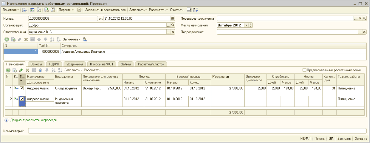370x143 pixels.
Task: Click the Организация field with Добро
Action: tap(97, 25)
